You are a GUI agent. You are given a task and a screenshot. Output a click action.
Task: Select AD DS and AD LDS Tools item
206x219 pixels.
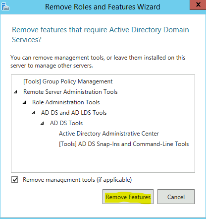click(74, 113)
